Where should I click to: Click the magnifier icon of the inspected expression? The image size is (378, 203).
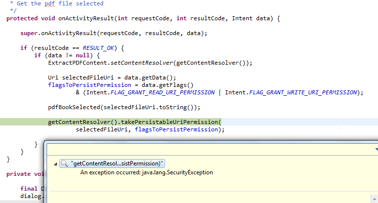click(64, 163)
